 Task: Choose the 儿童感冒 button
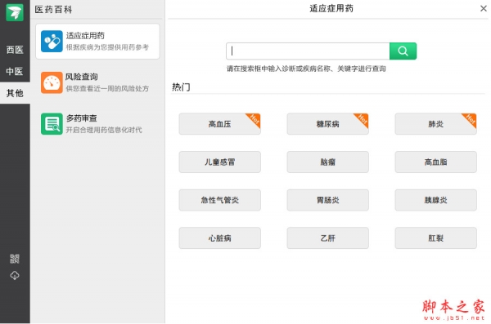pos(220,162)
